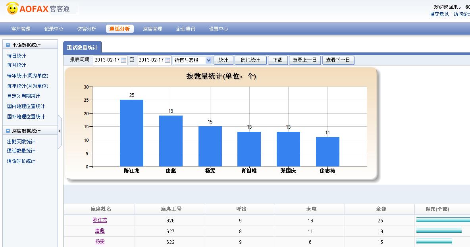Click chart title 按数量统计(单位：个)
The width and height of the screenshot is (470, 247).
pos(221,76)
